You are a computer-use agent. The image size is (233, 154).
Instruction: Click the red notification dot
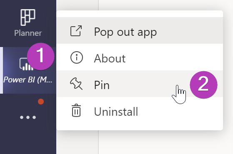click(x=41, y=102)
